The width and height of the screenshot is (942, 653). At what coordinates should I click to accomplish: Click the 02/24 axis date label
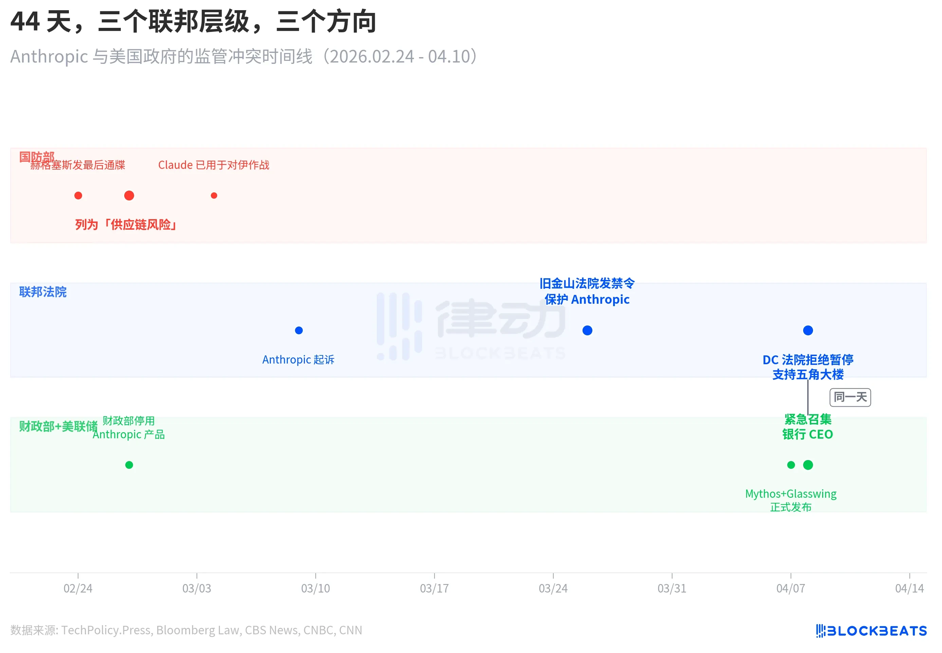tap(78, 588)
